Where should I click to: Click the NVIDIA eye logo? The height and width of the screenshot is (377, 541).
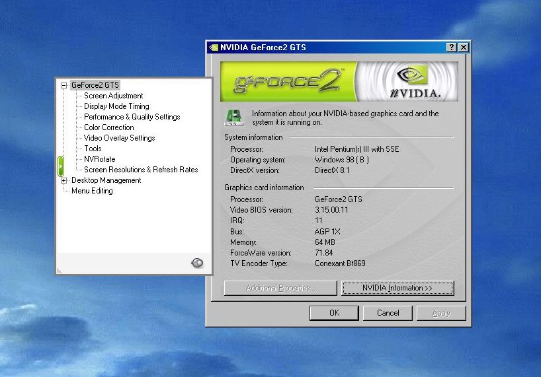(412, 75)
